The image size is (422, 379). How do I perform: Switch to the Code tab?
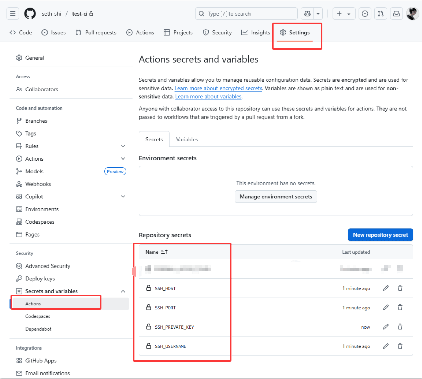pyautogui.click(x=21, y=33)
